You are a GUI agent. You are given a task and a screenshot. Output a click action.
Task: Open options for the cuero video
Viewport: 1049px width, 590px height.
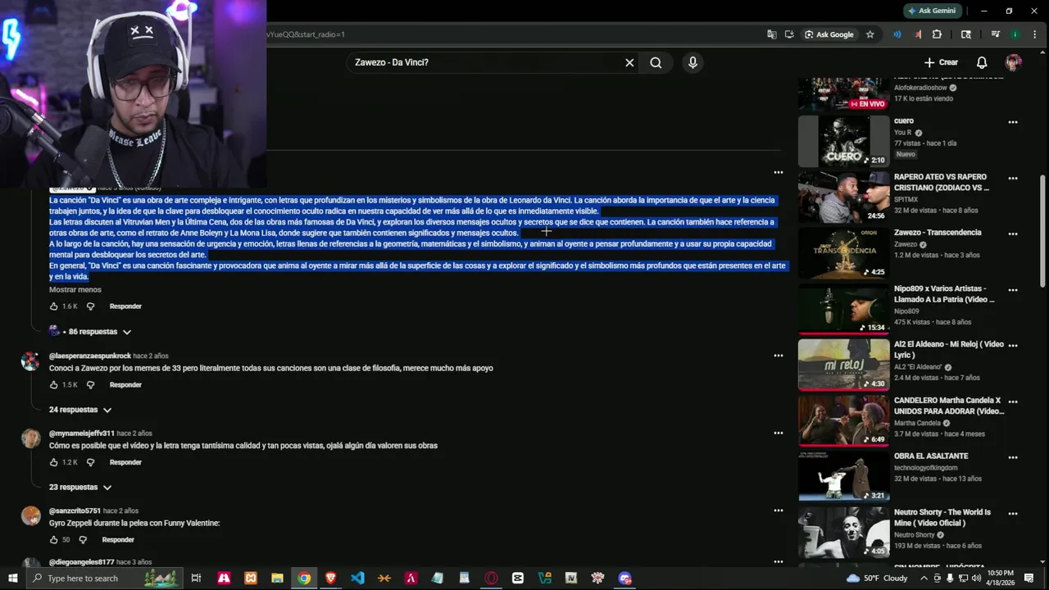(x=1013, y=122)
